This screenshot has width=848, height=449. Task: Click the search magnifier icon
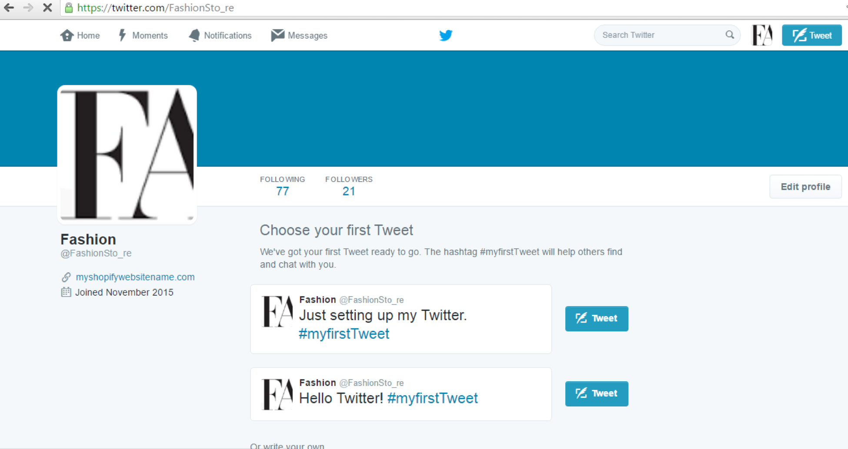click(x=730, y=35)
